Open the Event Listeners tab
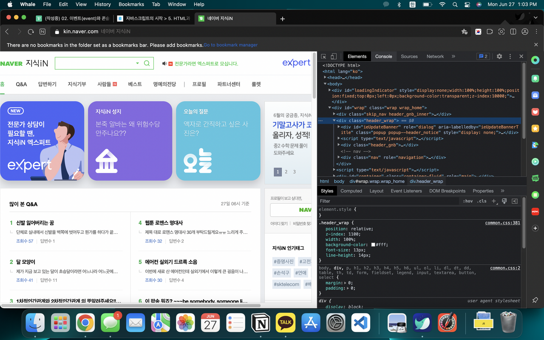Viewport: 544px width, 340px height. [x=406, y=191]
